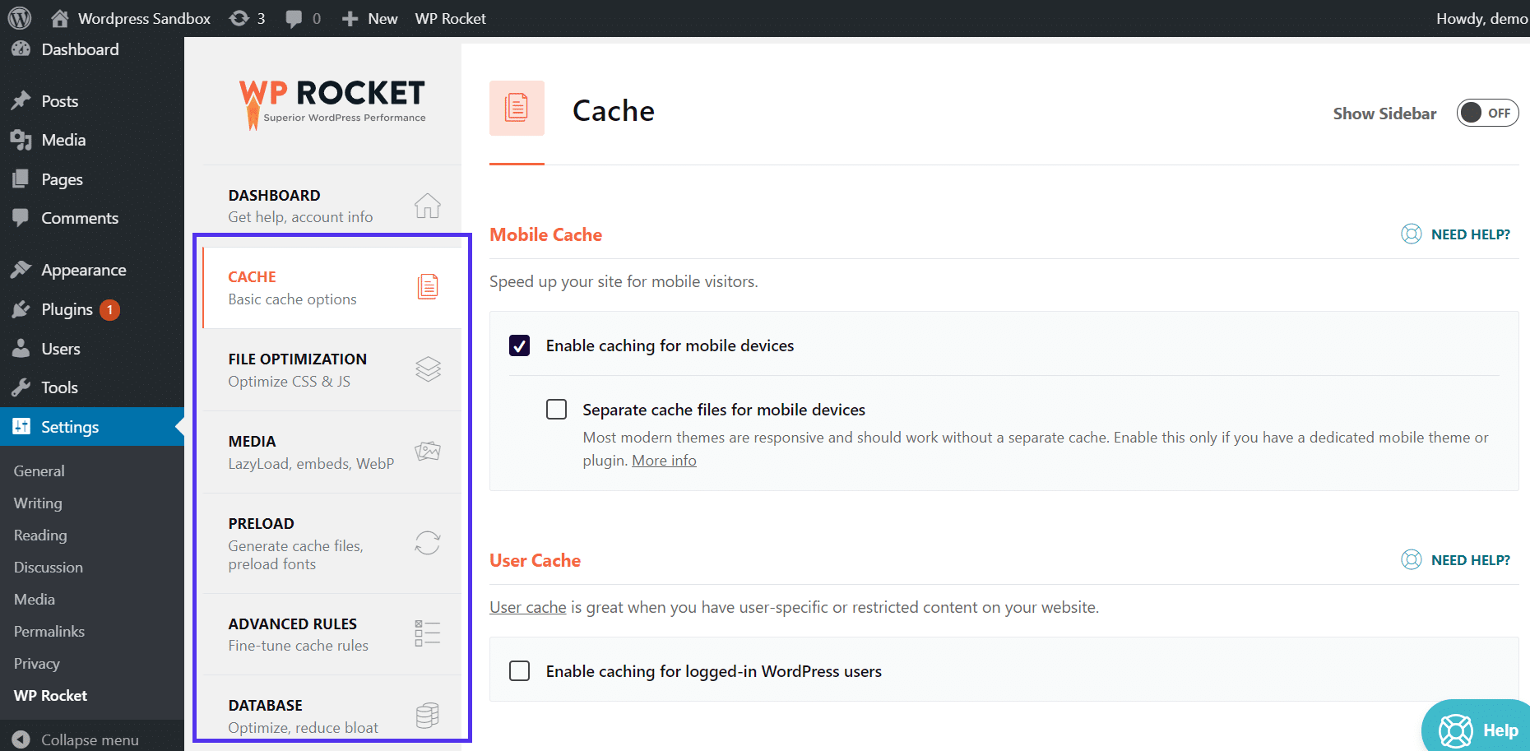Select the Plugins icon in the sidebar
Image resolution: width=1530 pixels, height=751 pixels.
point(22,309)
